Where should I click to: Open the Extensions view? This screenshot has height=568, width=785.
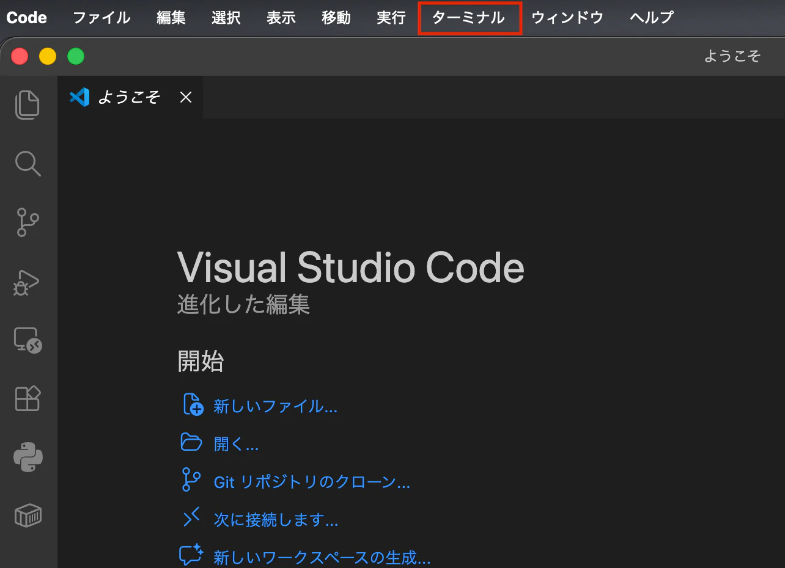[28, 399]
